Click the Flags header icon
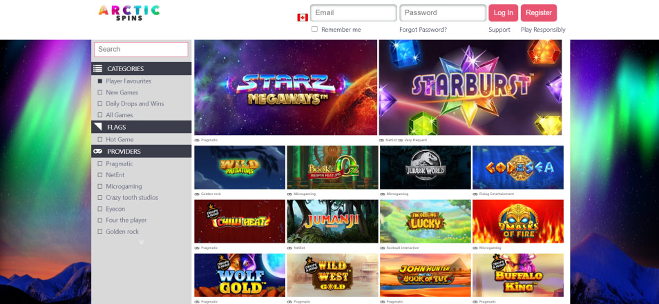 [97, 127]
